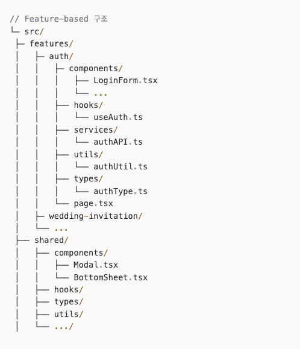Select the page.tsx file
Screen dimensions: 300x349
pos(93,204)
